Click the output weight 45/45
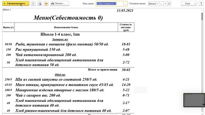Screen dimensions: 205x115 [x=8, y=85]
